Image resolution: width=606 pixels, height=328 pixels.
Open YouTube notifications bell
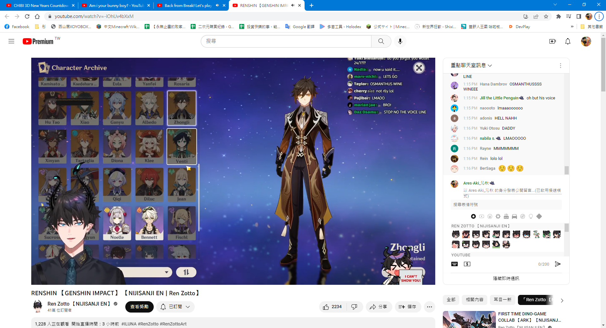click(x=568, y=41)
